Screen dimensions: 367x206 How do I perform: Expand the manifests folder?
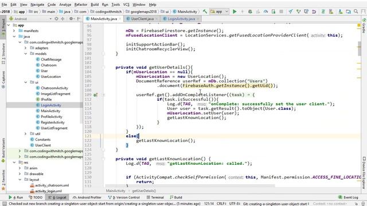[14, 31]
